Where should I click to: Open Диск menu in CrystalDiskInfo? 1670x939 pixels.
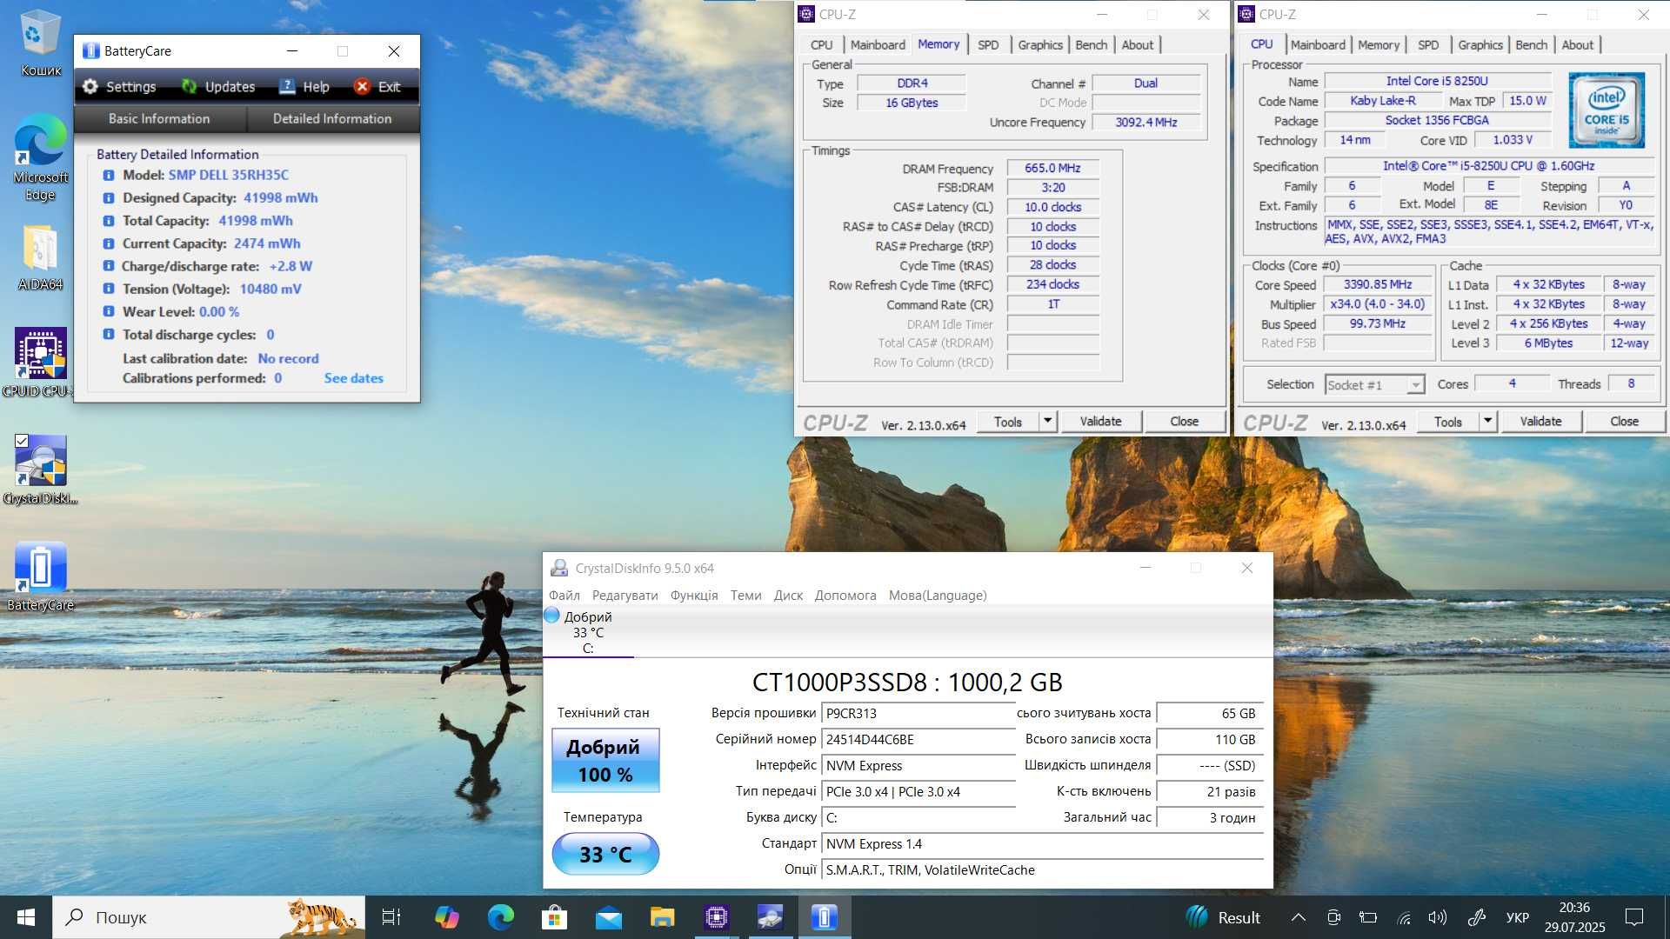click(x=788, y=595)
